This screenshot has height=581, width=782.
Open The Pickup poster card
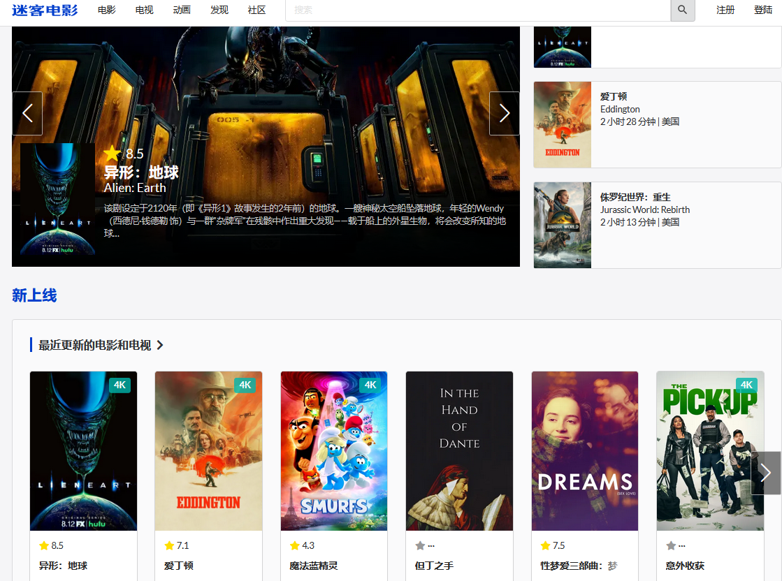710,451
